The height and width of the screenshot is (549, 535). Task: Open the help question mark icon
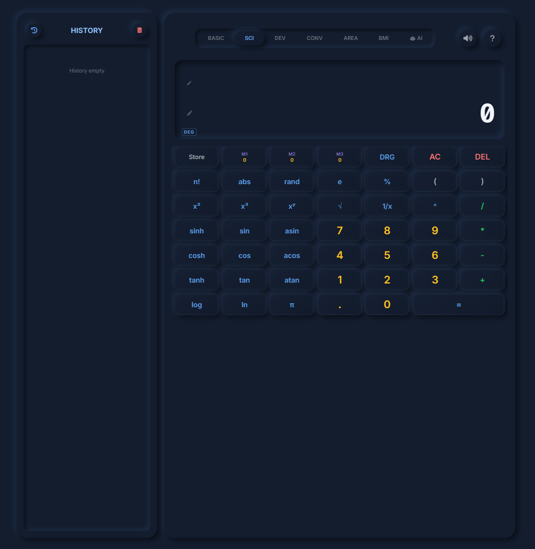(492, 38)
